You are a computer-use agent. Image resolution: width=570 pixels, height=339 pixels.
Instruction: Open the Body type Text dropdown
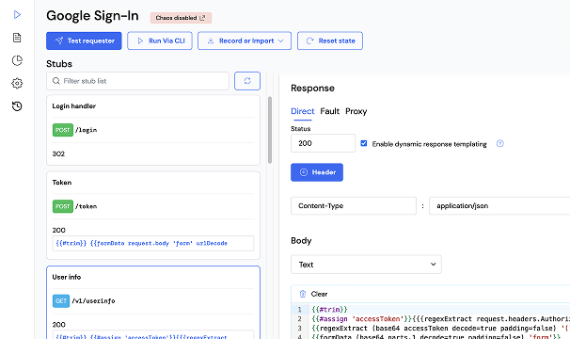click(366, 265)
